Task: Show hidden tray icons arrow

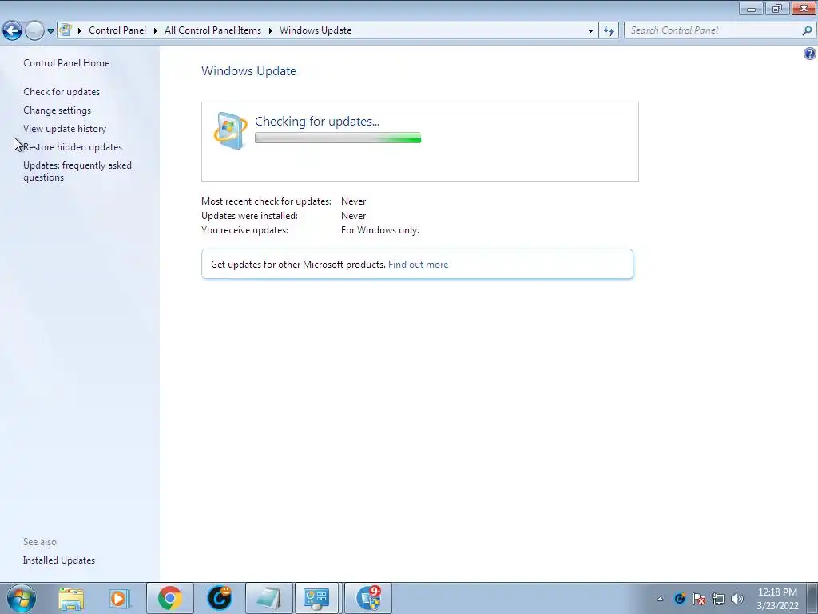Action: 660,599
